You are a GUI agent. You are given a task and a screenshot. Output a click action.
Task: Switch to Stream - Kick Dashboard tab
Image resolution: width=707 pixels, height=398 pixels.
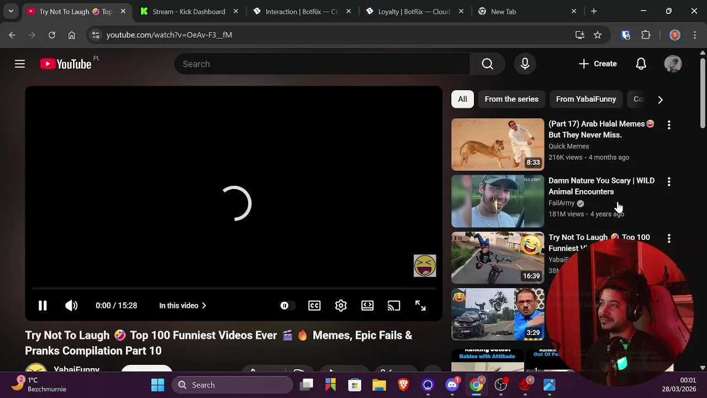point(189,12)
